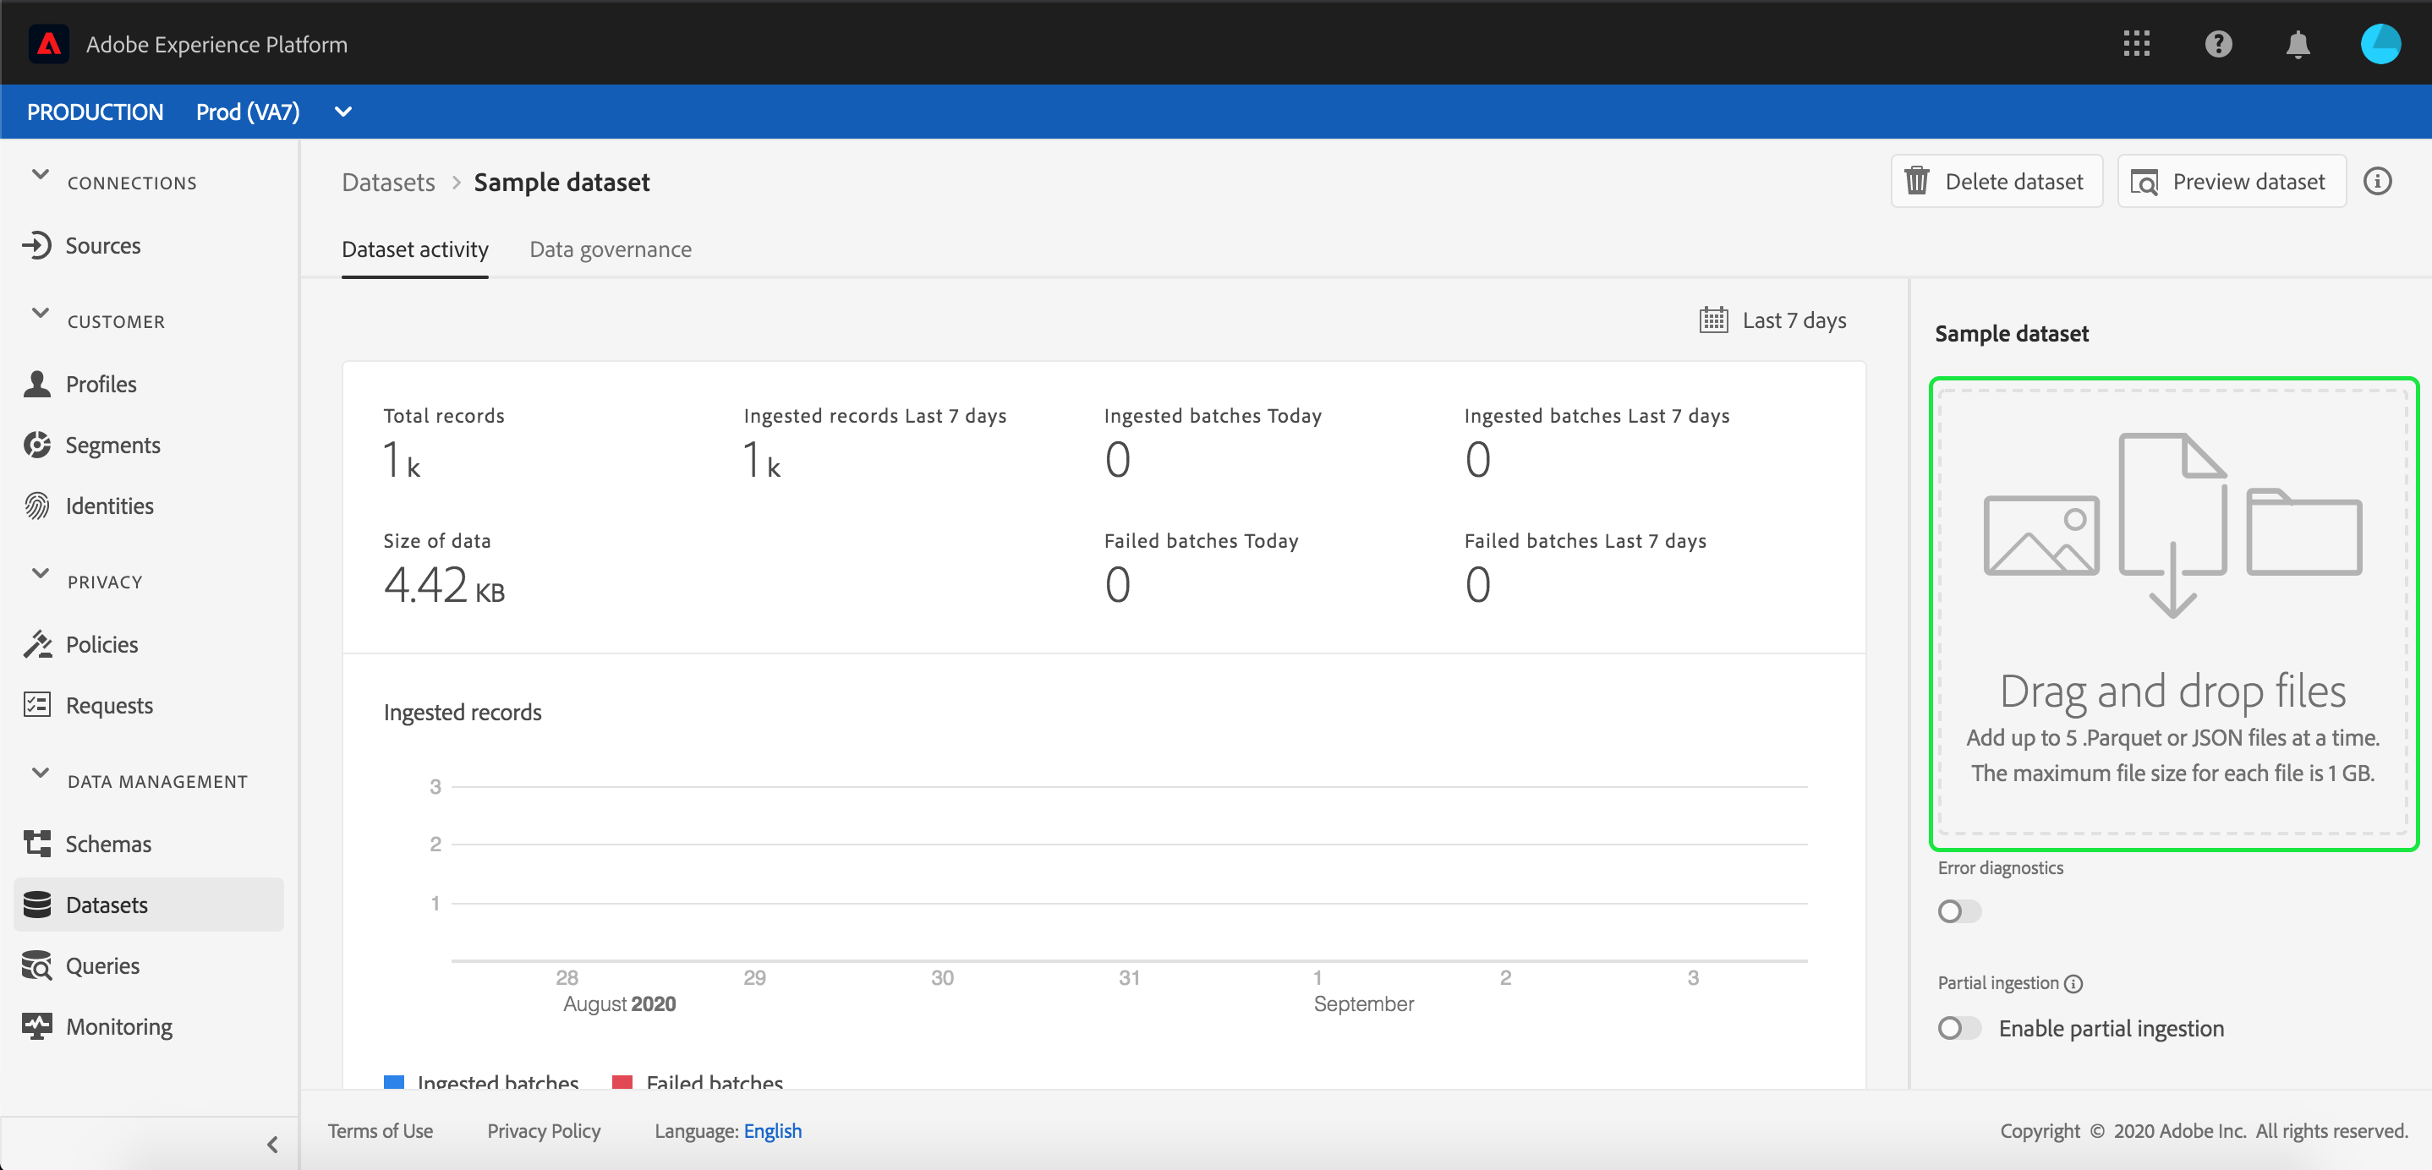Click the Delete dataset button
The width and height of the screenshot is (2432, 1170).
click(x=1996, y=181)
